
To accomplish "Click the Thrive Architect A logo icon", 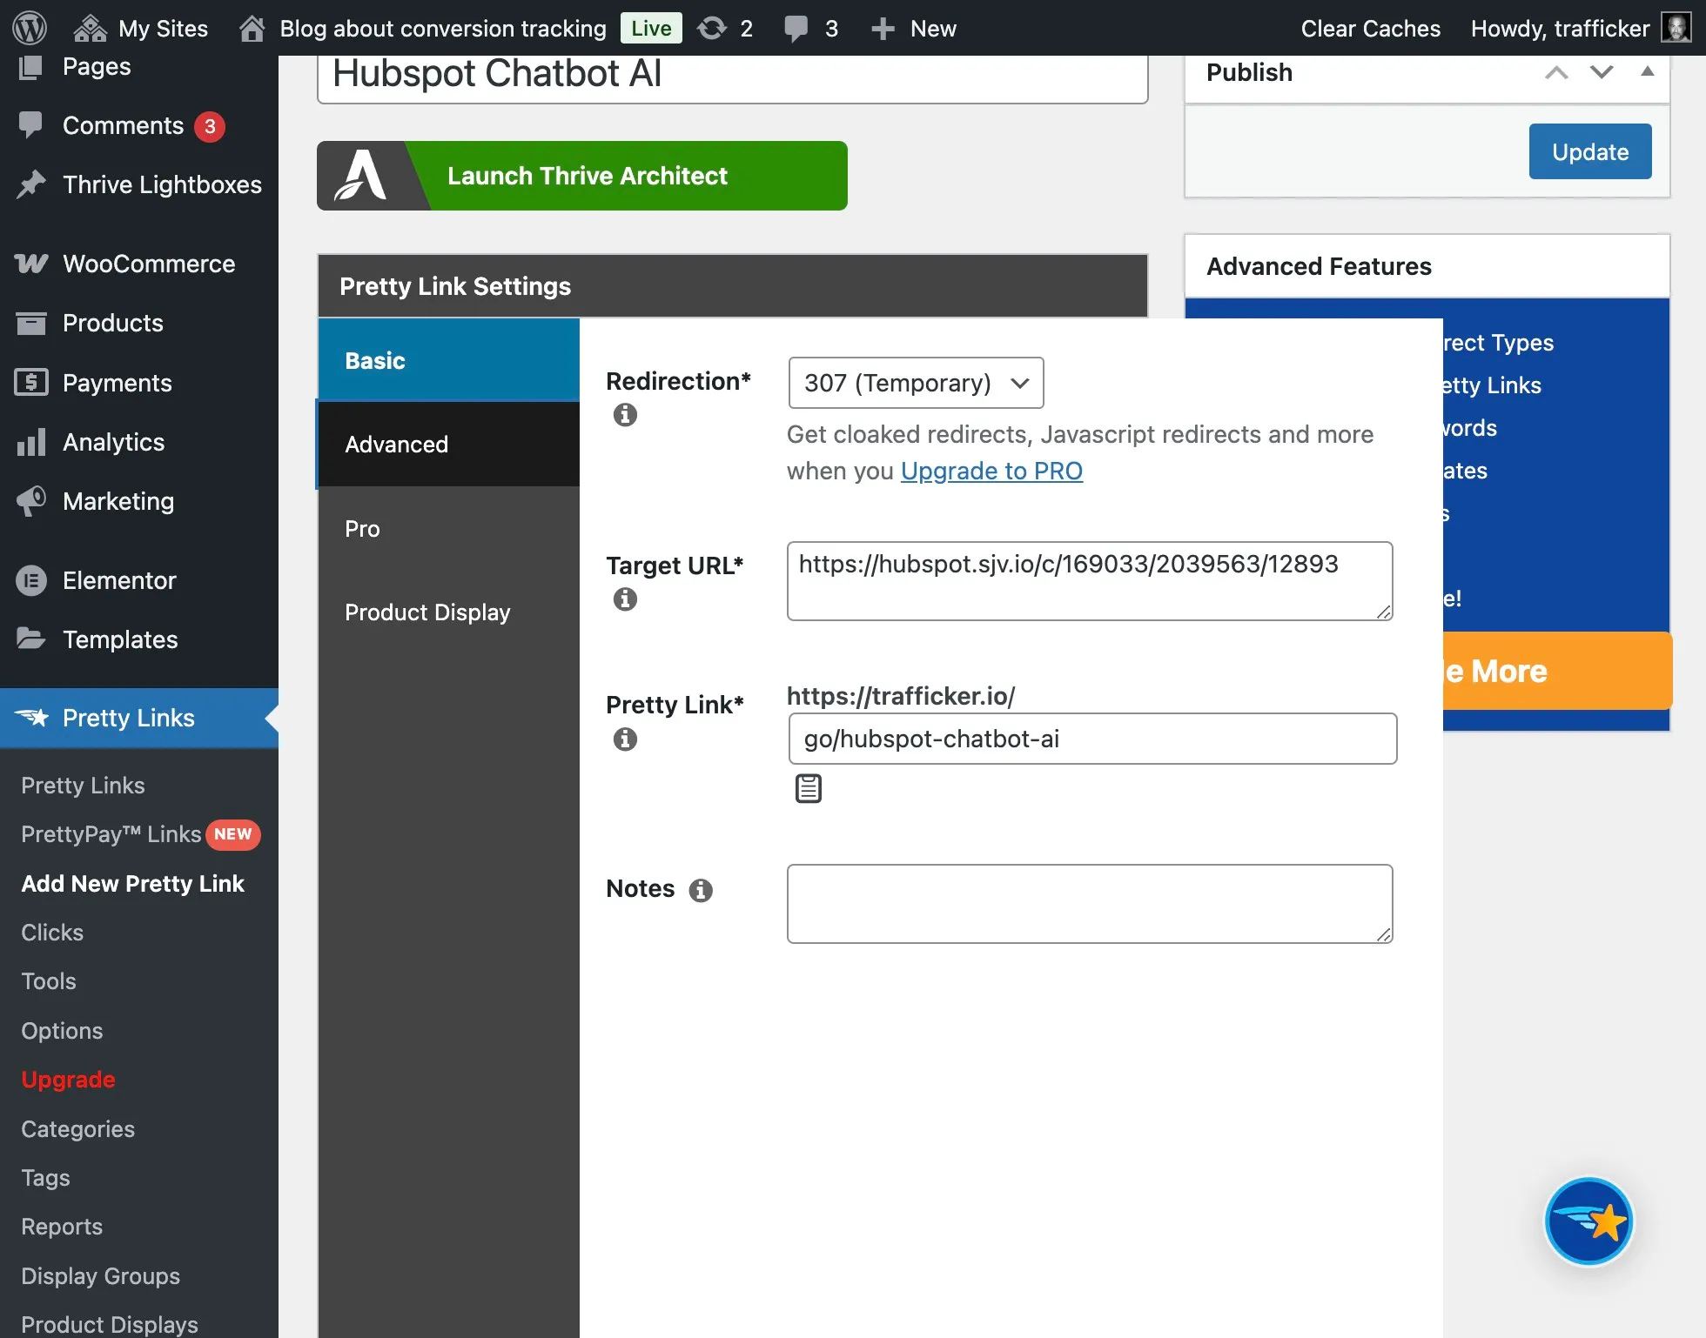I will [360, 176].
